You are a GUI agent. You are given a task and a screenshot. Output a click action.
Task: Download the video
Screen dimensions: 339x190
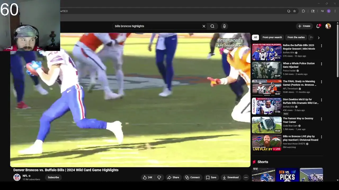click(231, 177)
